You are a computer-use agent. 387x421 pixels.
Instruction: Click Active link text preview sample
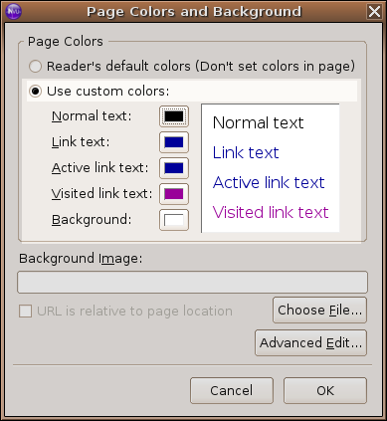pos(269,182)
